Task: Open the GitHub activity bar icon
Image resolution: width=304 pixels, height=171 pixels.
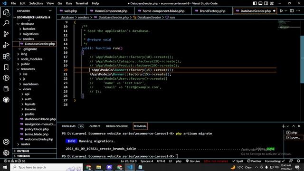Action: click(6, 100)
